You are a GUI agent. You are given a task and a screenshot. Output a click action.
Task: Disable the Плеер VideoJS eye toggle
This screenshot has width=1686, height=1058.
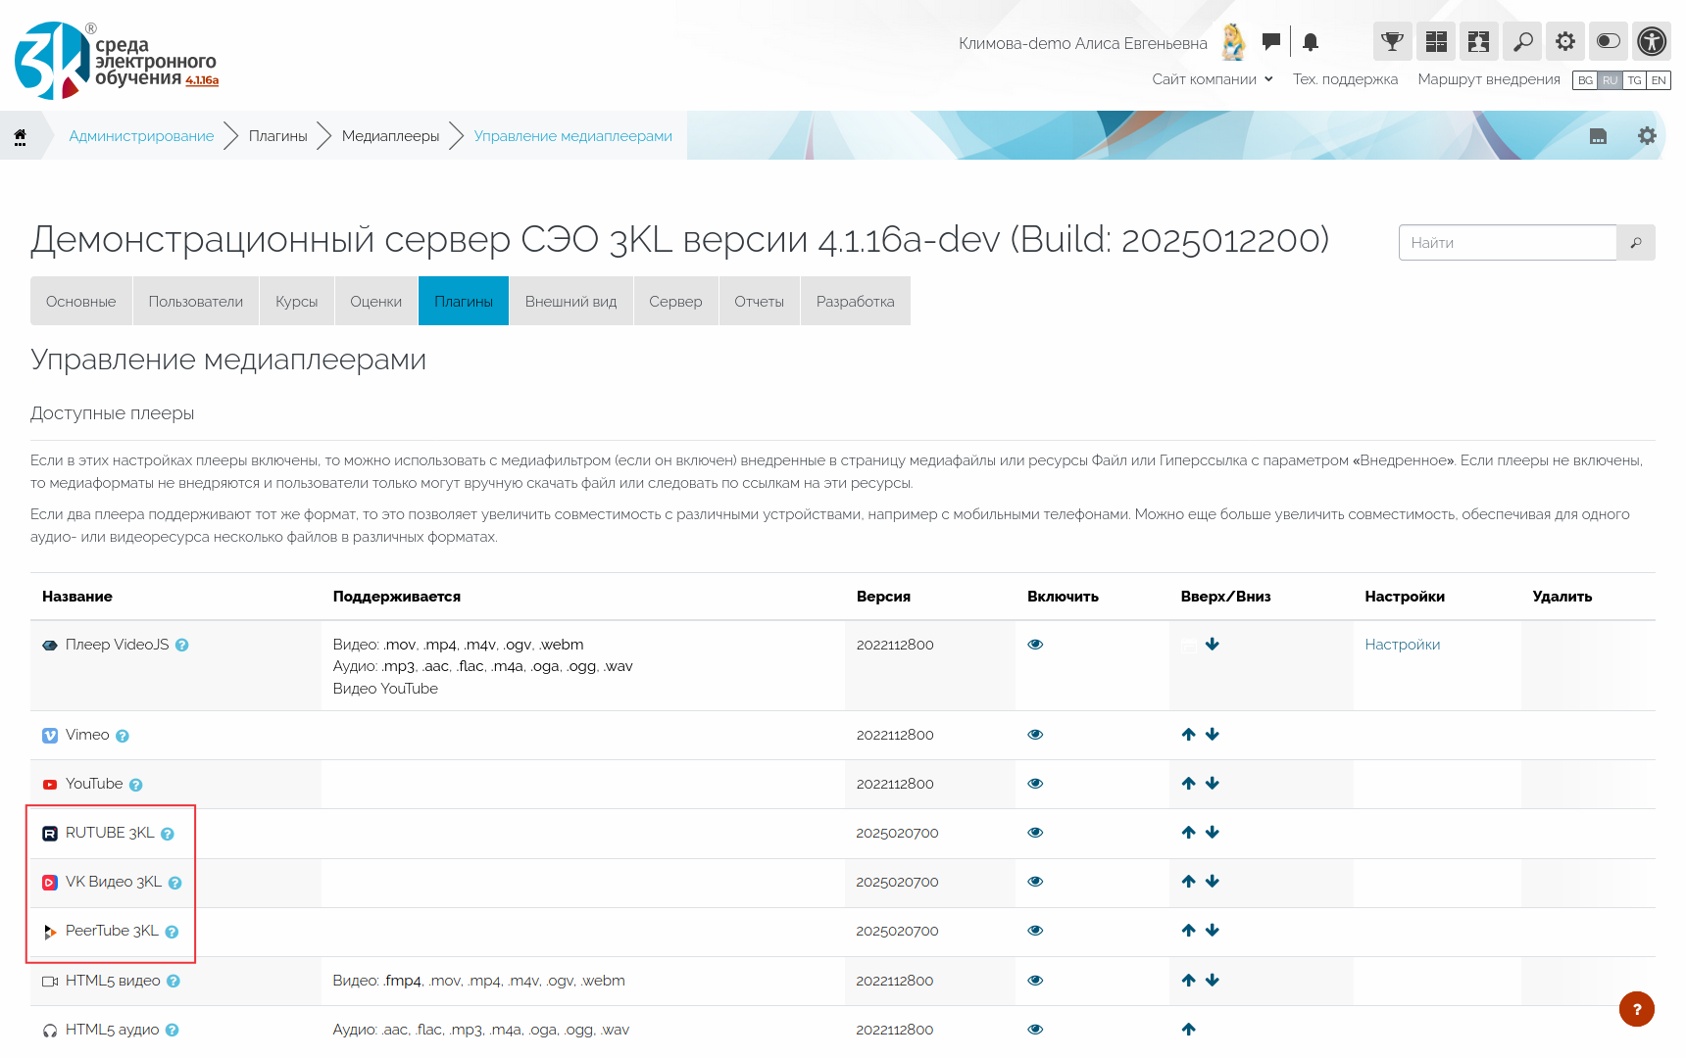click(x=1035, y=645)
